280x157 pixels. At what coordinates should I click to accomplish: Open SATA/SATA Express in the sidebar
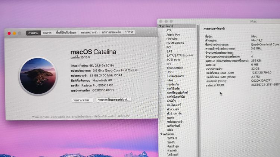click(180, 55)
